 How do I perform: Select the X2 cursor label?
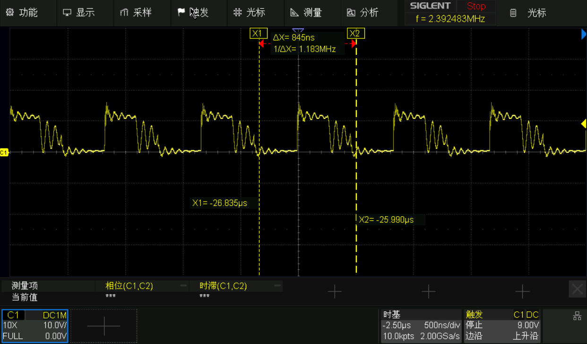(356, 33)
